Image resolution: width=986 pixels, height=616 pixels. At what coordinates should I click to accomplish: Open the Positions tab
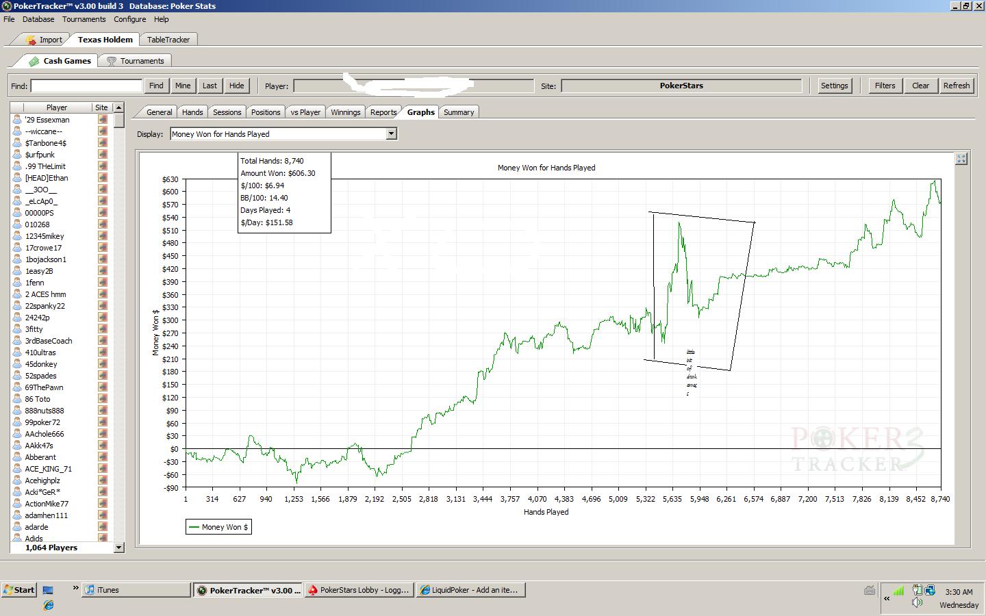point(266,112)
